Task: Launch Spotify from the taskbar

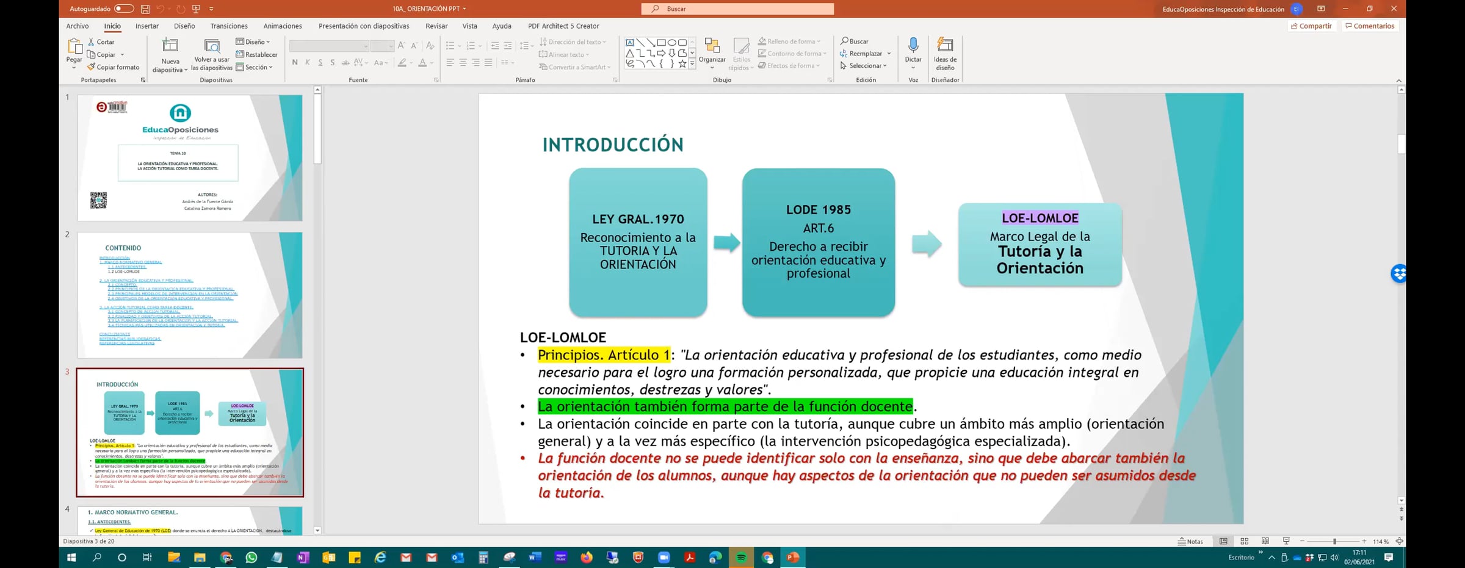Action: click(x=741, y=557)
